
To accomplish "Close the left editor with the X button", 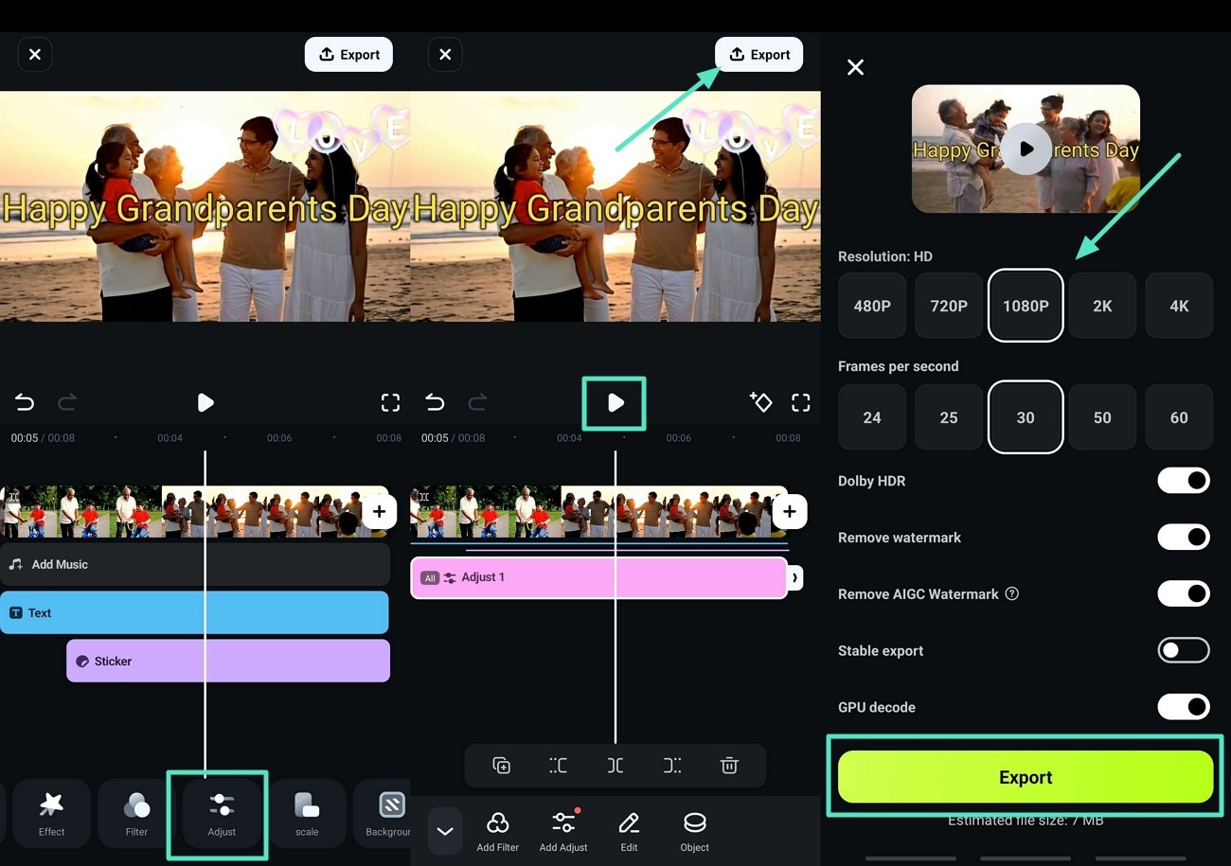I will click(x=35, y=55).
